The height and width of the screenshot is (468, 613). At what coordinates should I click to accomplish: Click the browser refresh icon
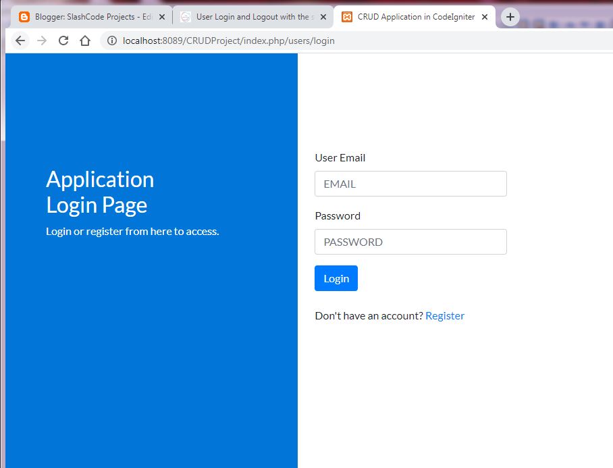point(63,41)
